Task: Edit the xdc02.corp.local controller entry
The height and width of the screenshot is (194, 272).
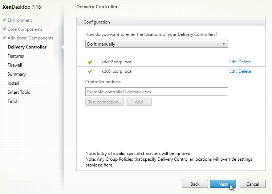Action: (x=233, y=62)
